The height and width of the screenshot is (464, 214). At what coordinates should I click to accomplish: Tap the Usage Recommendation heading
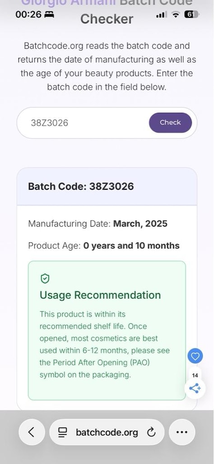pos(100,295)
